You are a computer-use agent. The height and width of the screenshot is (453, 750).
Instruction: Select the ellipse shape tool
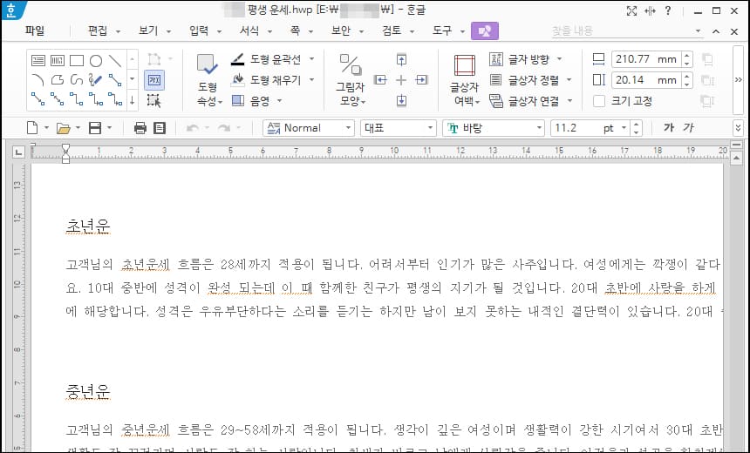coord(96,61)
